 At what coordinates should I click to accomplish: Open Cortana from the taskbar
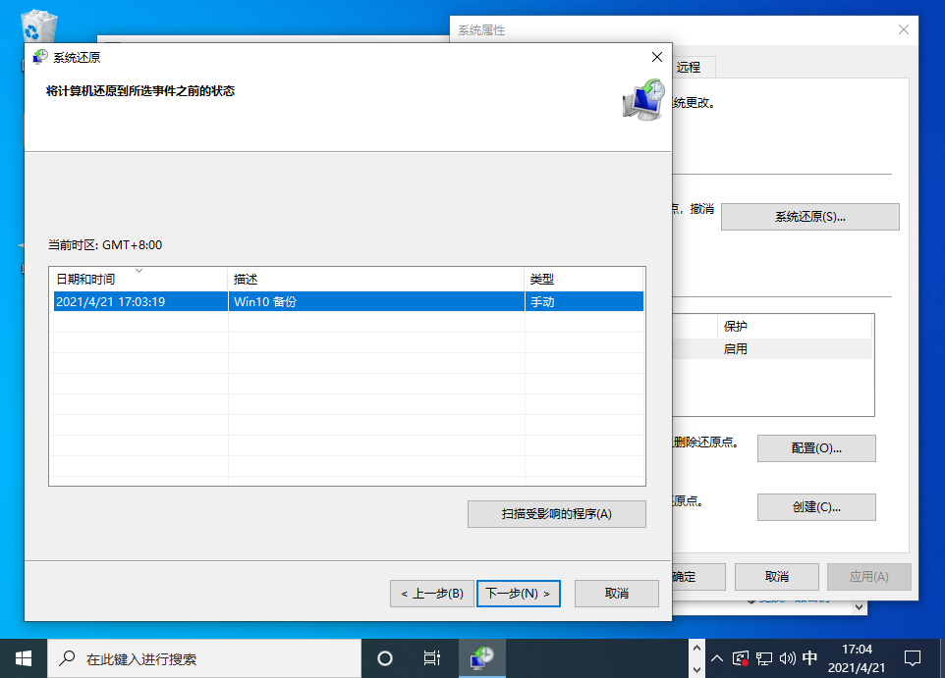383,657
